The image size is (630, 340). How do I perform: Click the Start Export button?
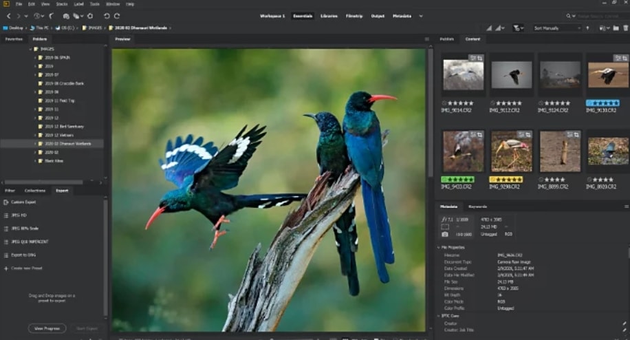coord(87,328)
